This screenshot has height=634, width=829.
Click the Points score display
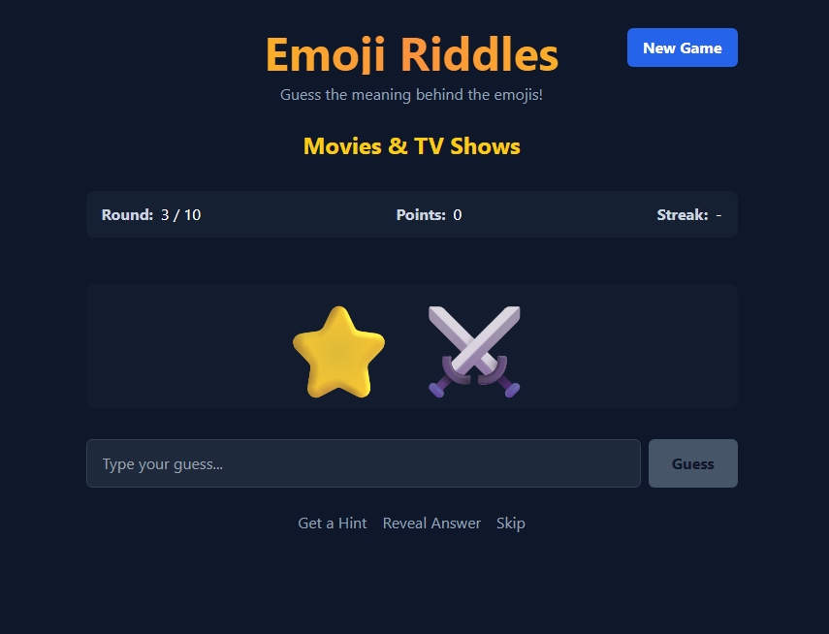429,214
